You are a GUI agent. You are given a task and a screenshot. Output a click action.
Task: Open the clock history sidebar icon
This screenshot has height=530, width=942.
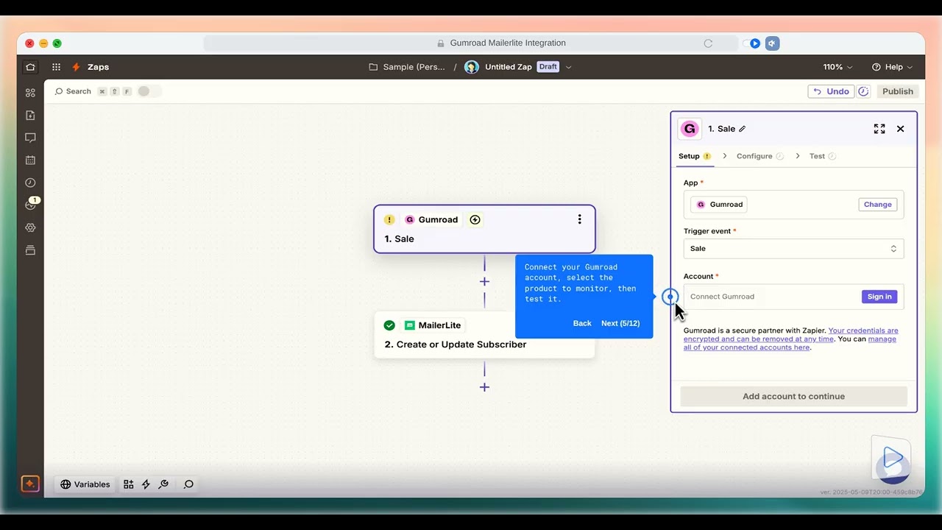point(30,183)
